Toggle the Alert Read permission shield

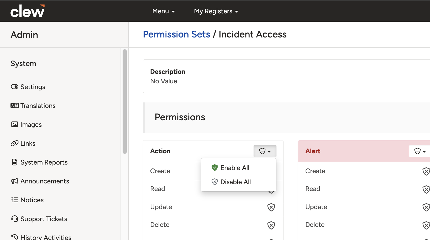point(426,189)
